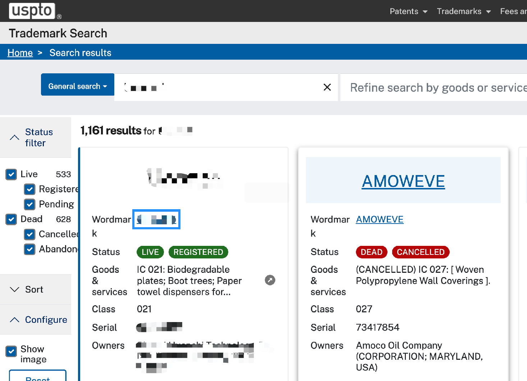The height and width of the screenshot is (381, 527).
Task: Select the Biodegradable plates goods description
Action: 189,281
